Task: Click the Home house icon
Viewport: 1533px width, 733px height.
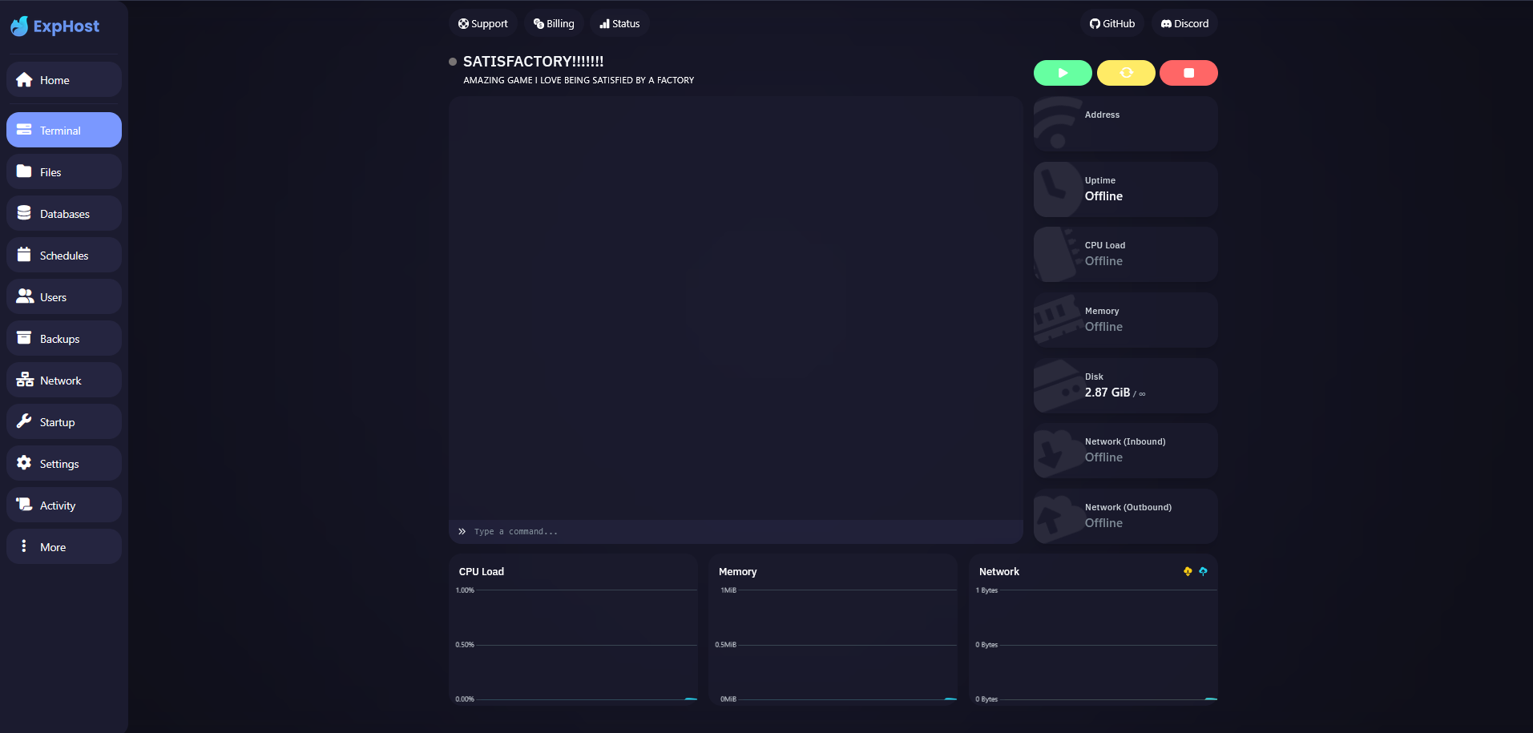Action: click(x=24, y=80)
